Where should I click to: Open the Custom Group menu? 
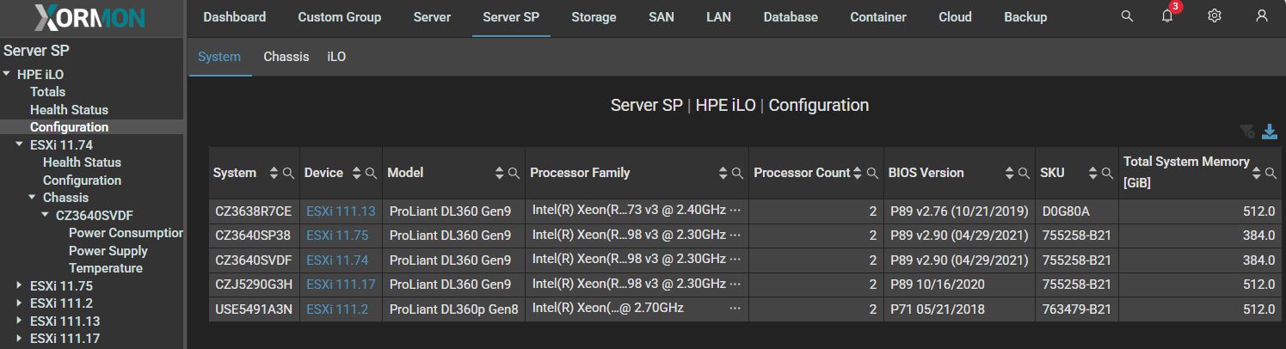(340, 17)
